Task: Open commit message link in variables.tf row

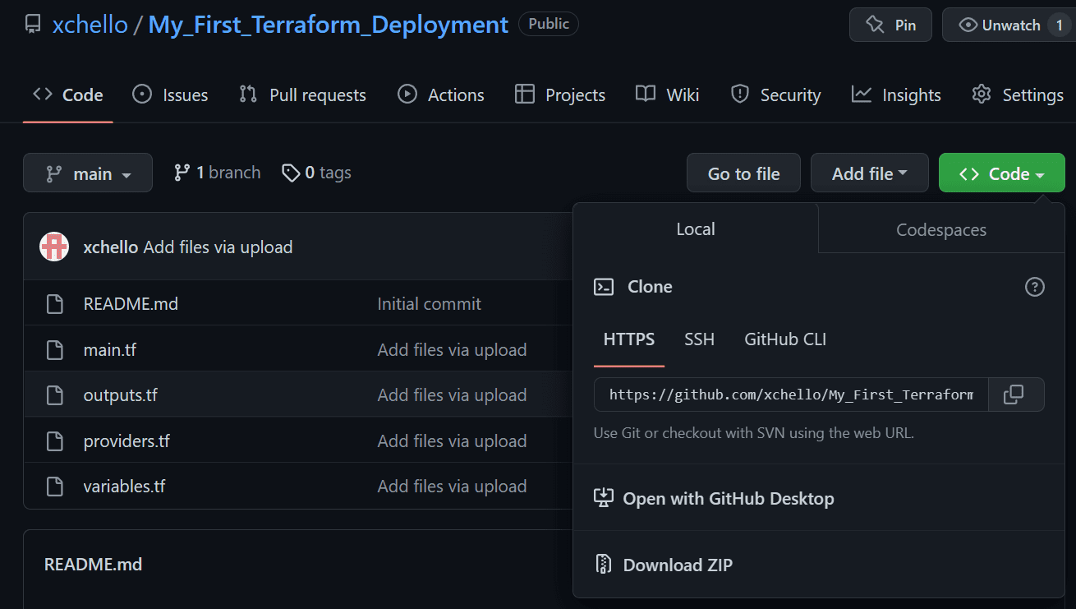Action: pos(452,486)
